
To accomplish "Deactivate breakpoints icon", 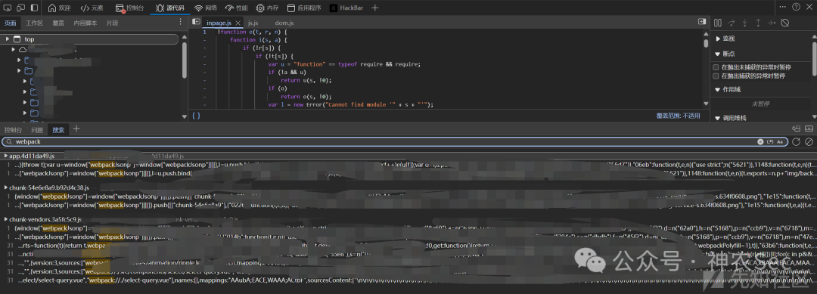I will point(785,23).
